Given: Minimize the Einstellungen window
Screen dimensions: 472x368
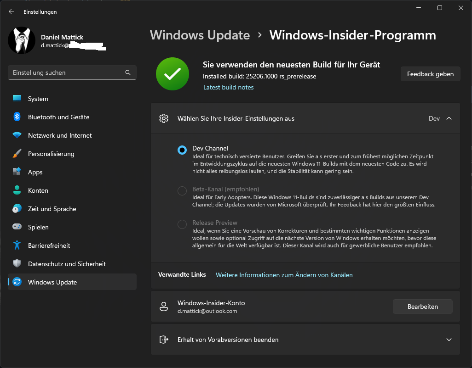Looking at the screenshot, I should (419, 8).
